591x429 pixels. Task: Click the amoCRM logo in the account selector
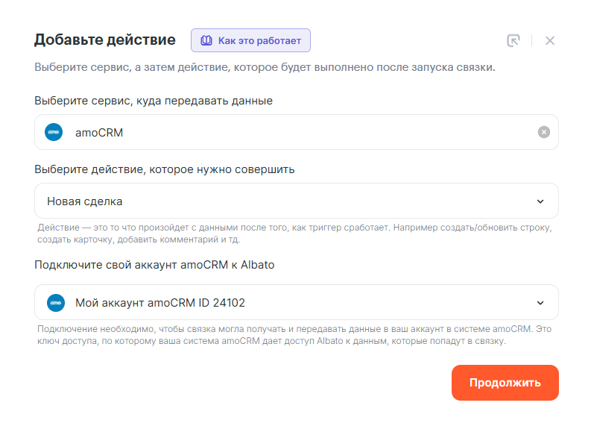[x=56, y=302]
